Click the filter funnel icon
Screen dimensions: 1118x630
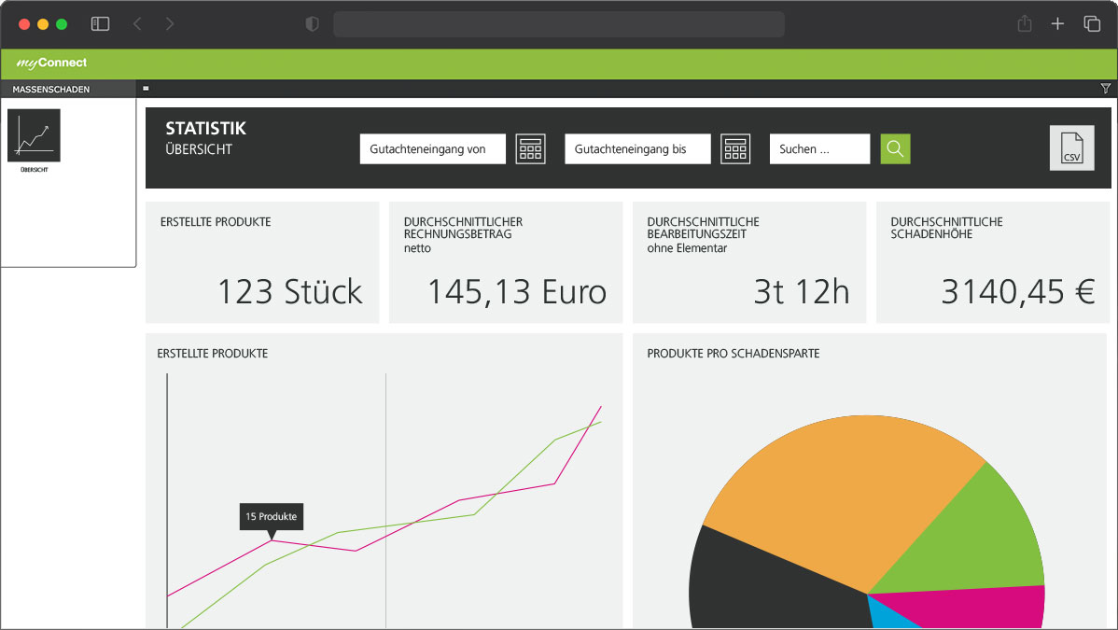point(1106,89)
